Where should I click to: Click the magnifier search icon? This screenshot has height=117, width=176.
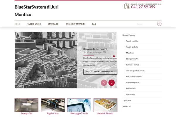click(x=159, y=24)
